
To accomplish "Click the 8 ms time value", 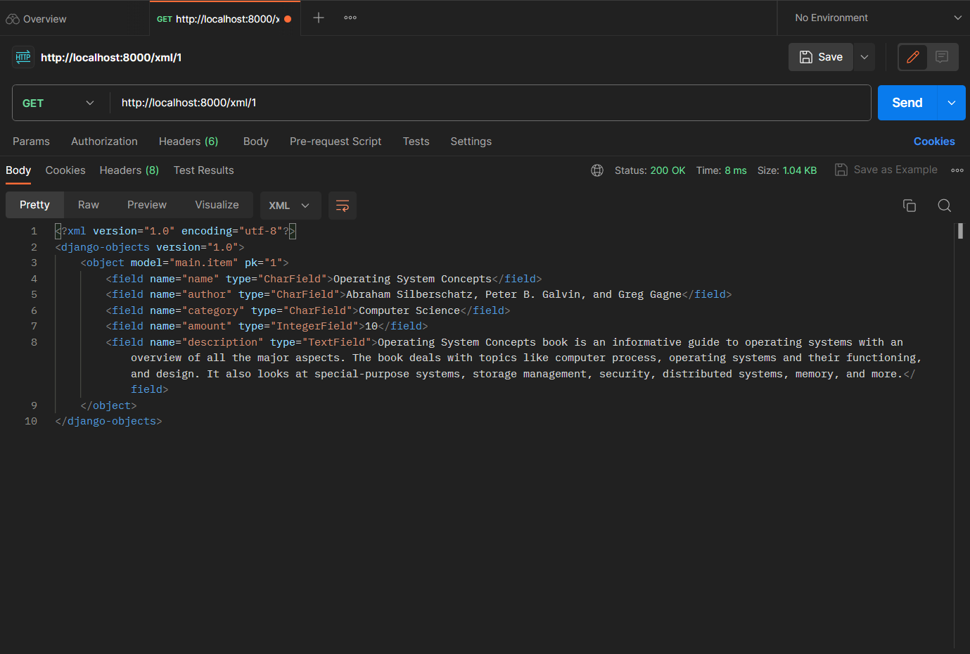I will (736, 170).
